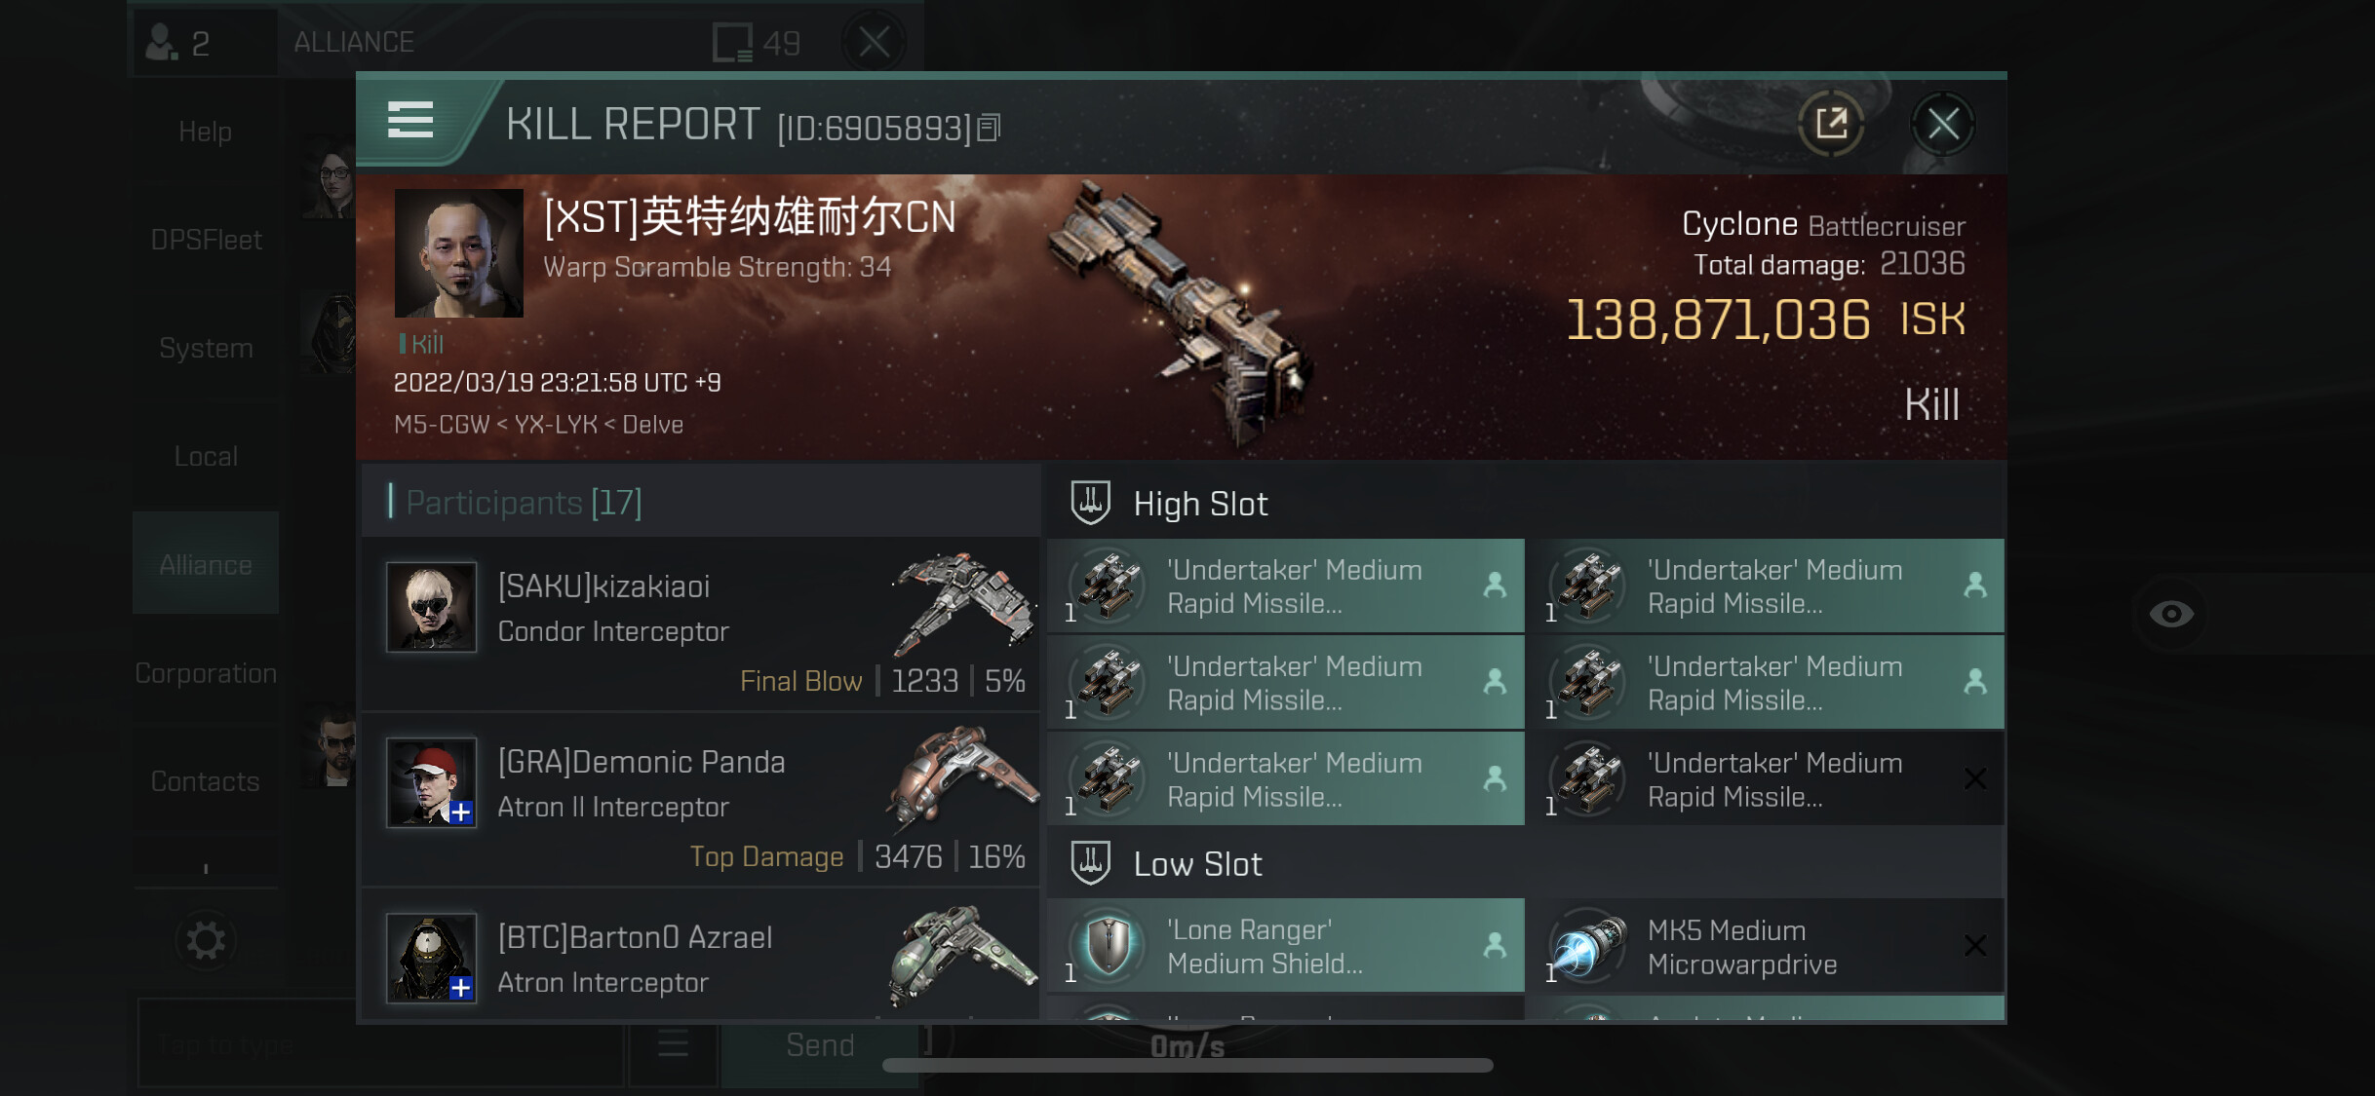Screen dimensions: 2375x1096
Task: Open the DPSFleet chat channel
Action: coord(206,240)
